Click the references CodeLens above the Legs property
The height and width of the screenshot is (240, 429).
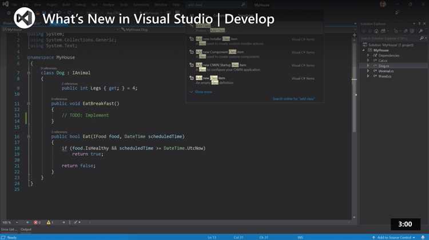coord(69,83)
